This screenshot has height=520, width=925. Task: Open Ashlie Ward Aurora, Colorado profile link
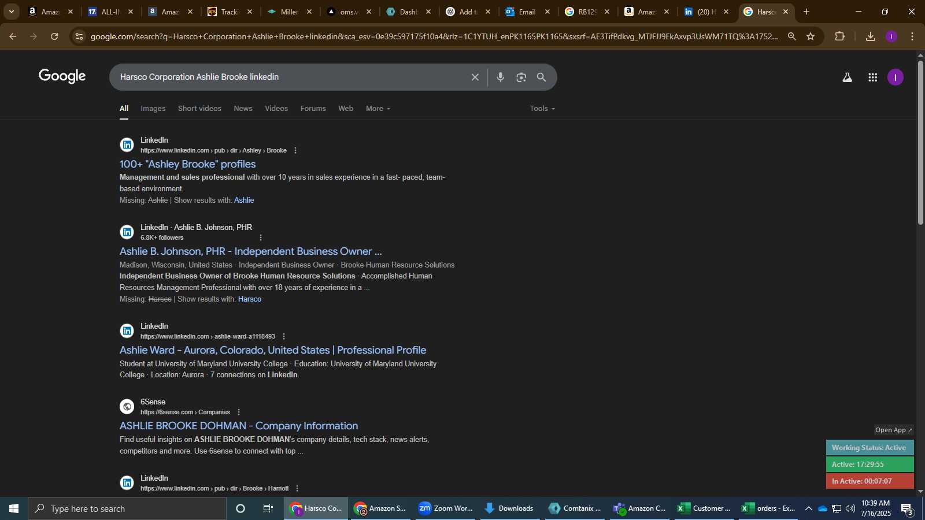pos(273,350)
